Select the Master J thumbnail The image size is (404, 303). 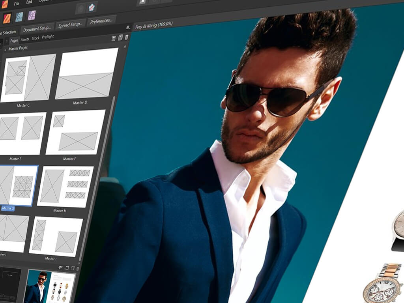pos(56,236)
